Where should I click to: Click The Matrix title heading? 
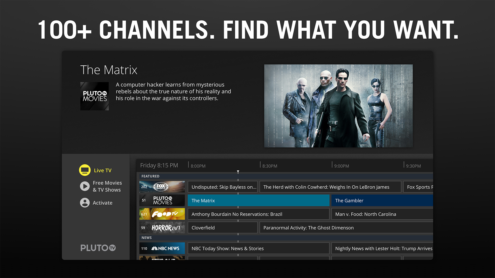109,70
